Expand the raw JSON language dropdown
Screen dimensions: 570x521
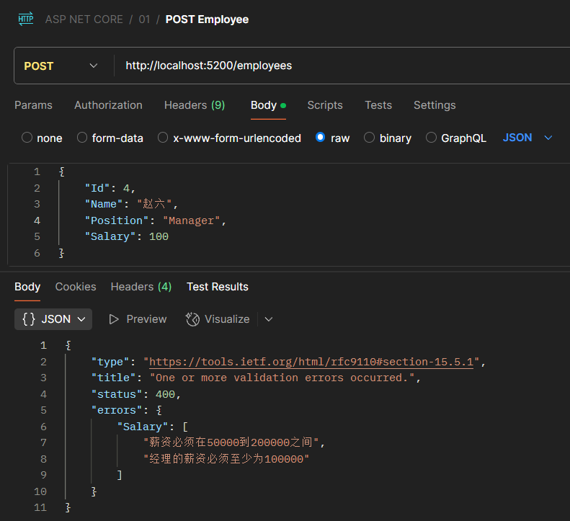coord(527,138)
